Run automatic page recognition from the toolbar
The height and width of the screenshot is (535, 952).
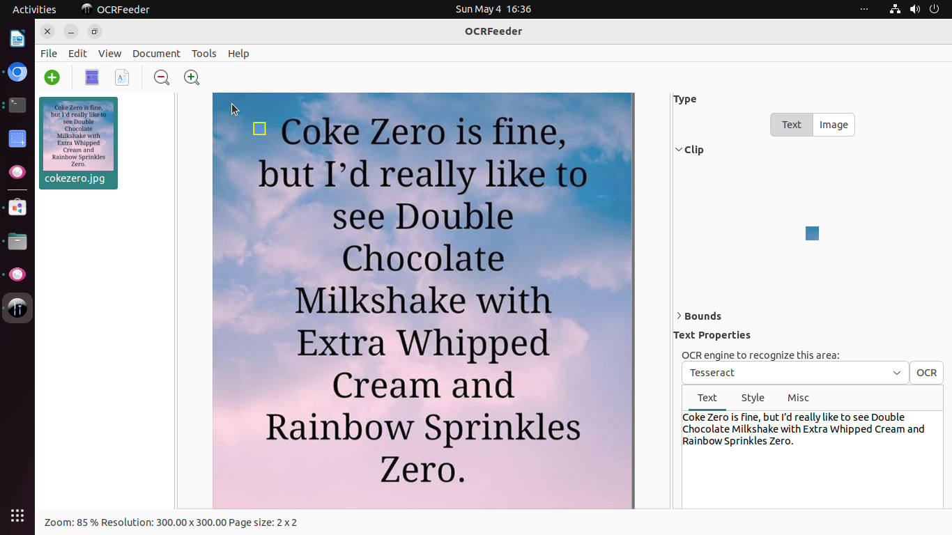(92, 77)
